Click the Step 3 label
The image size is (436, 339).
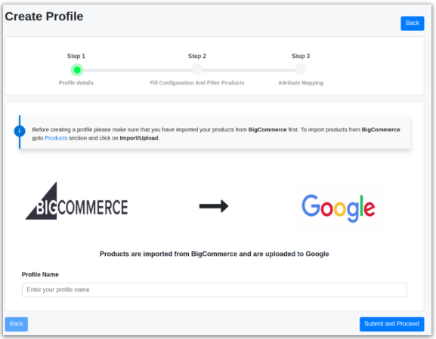coord(301,56)
